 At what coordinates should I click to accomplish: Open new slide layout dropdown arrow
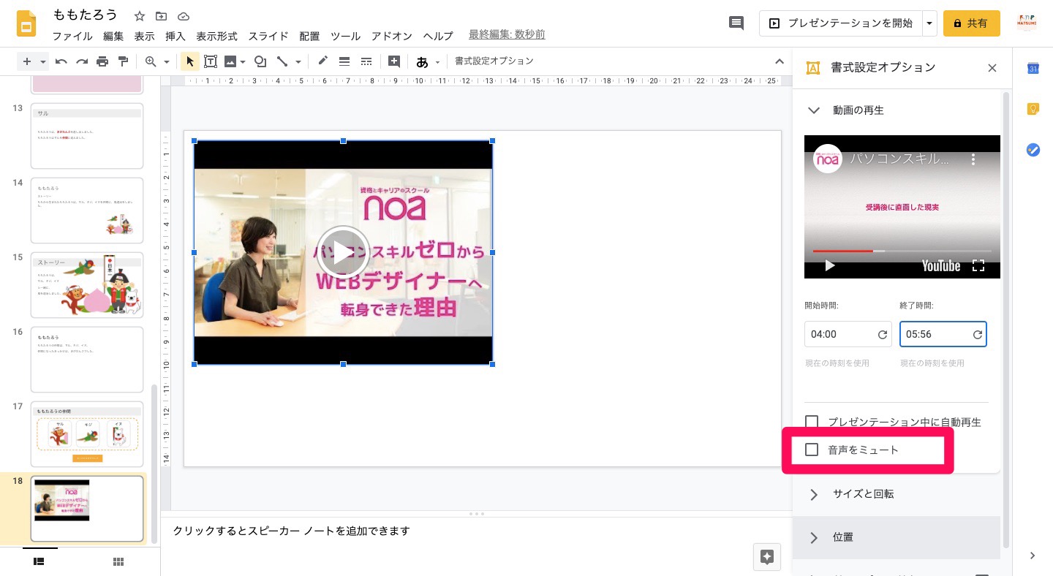tap(43, 61)
